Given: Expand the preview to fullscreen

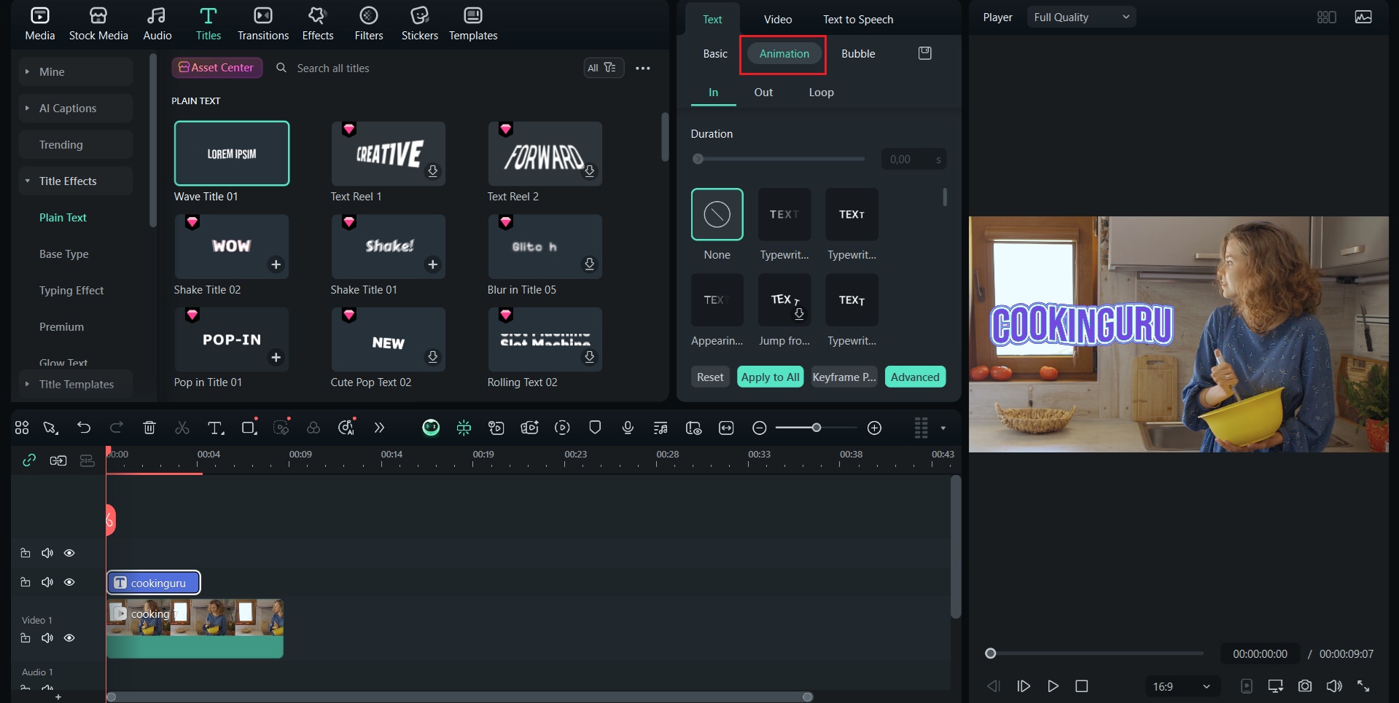Looking at the screenshot, I should click(1364, 686).
